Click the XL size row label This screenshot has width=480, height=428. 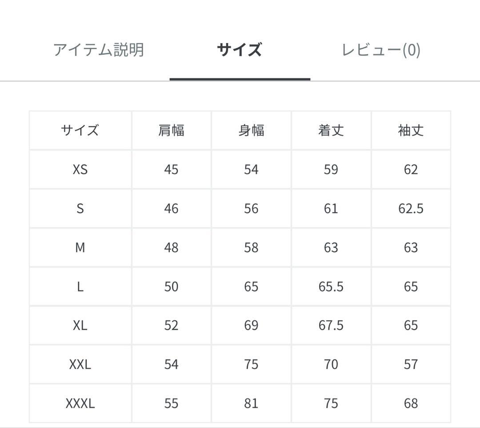click(x=80, y=325)
